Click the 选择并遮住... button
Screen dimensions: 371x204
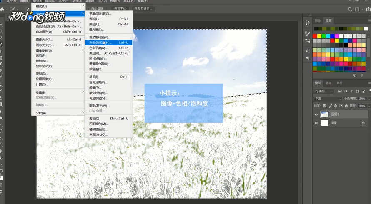point(143,9)
